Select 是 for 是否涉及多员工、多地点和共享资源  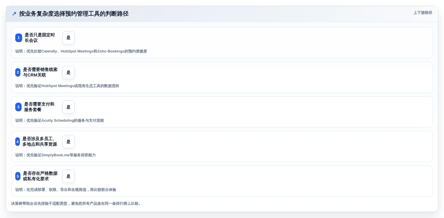click(x=68, y=142)
